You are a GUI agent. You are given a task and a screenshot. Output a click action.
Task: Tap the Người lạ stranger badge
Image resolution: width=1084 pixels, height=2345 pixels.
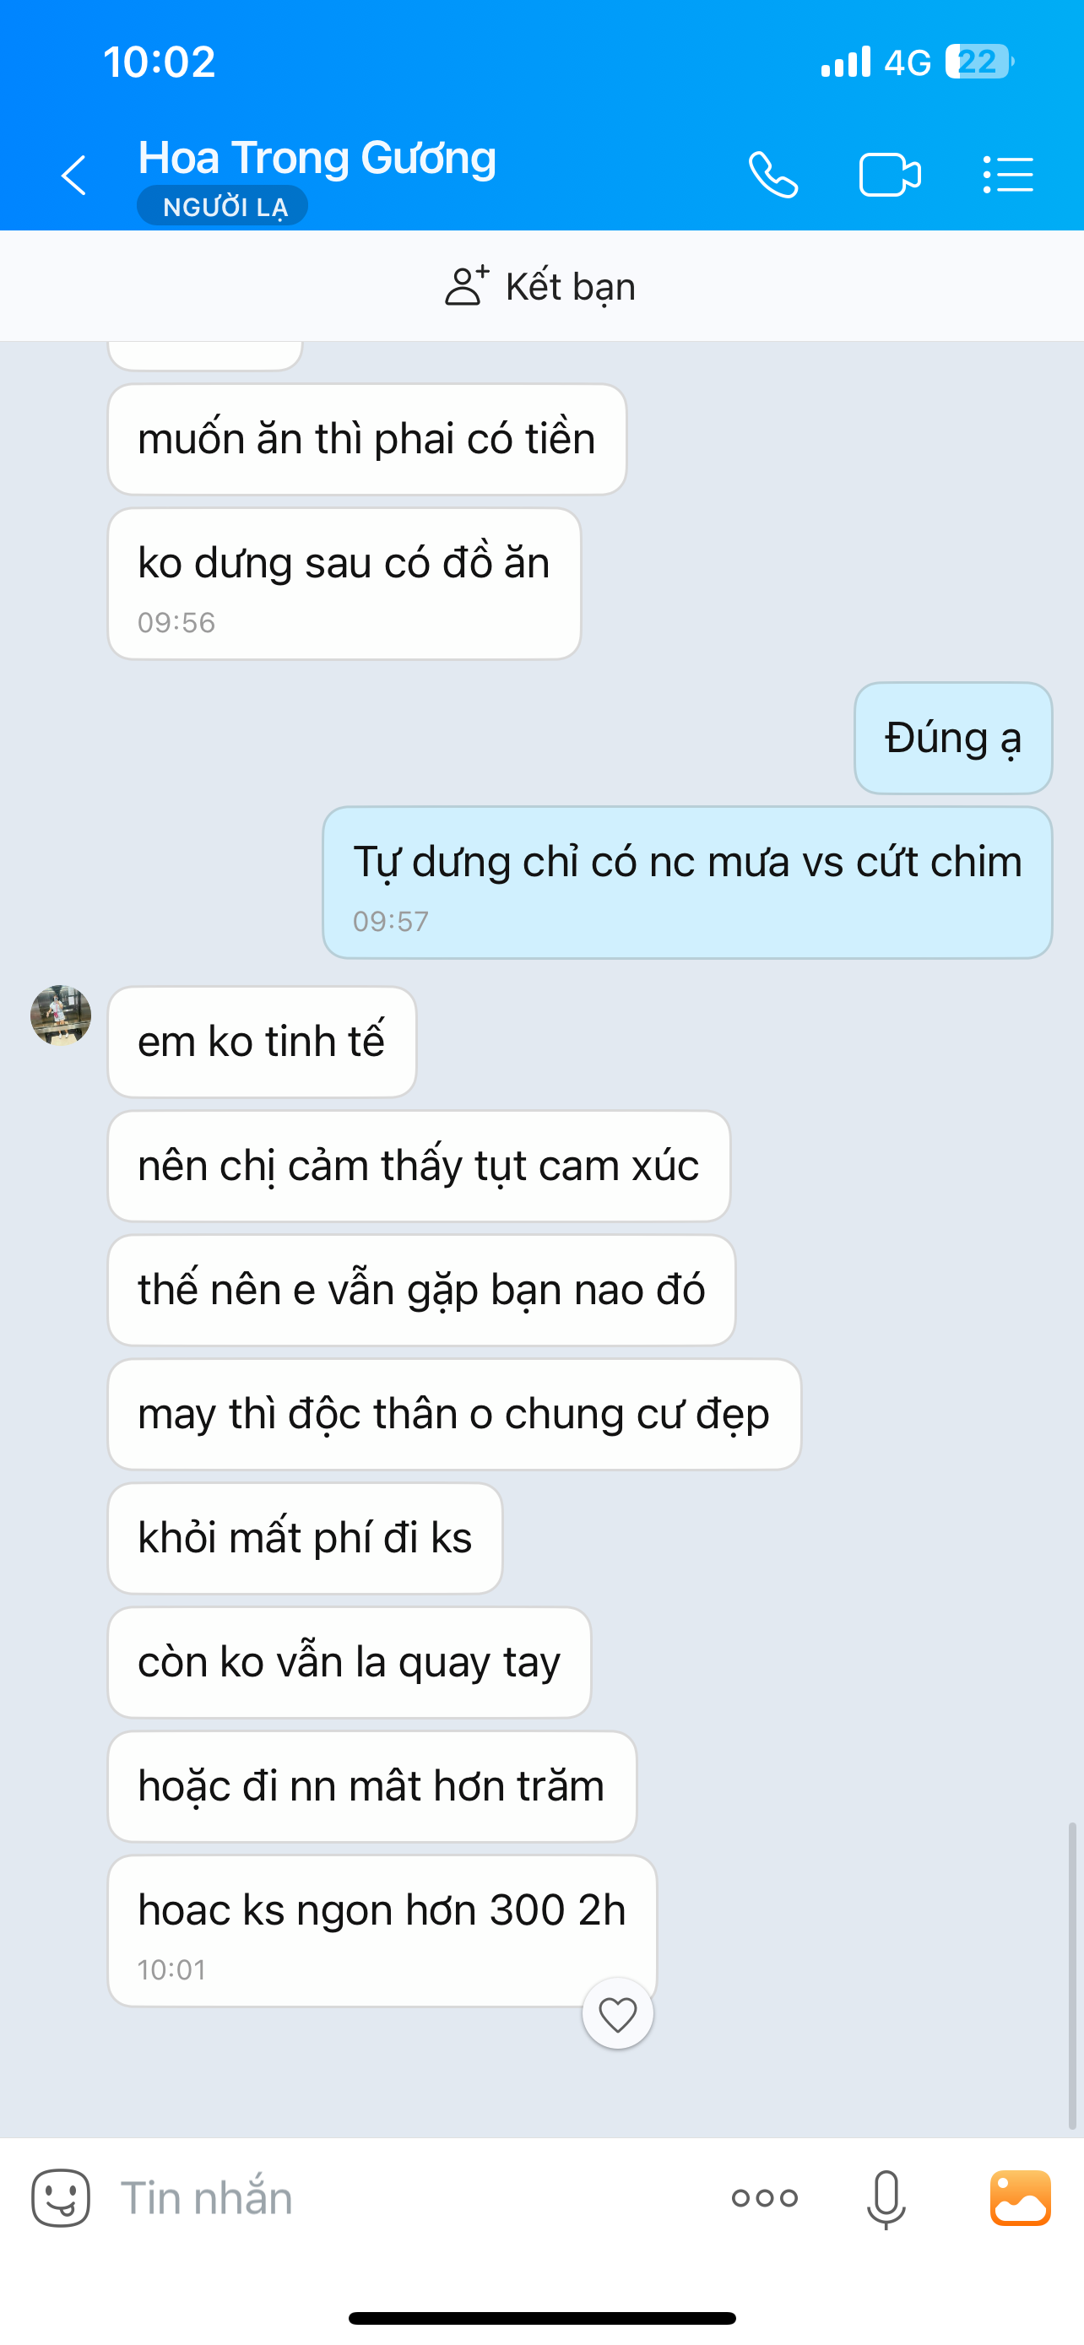(222, 207)
